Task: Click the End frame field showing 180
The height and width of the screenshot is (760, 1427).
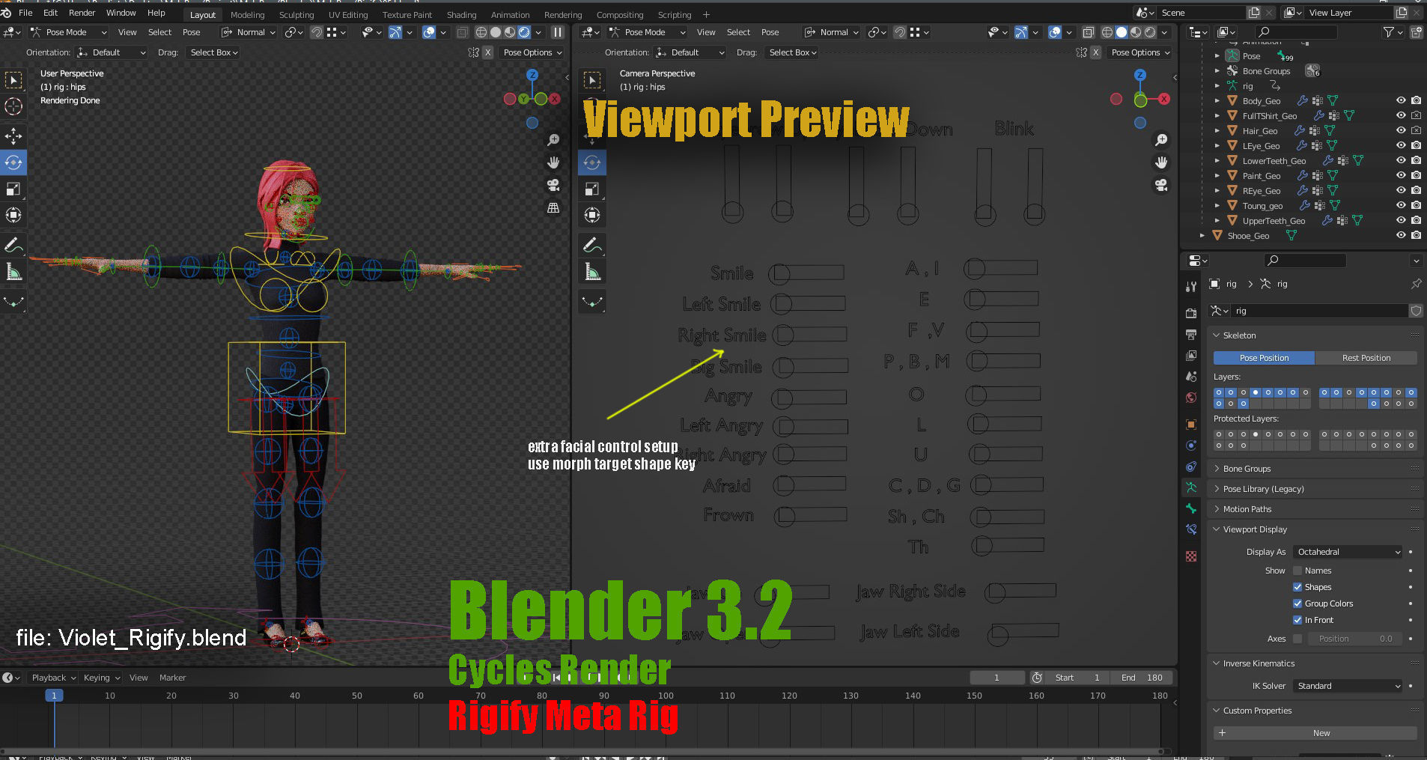Action: (1141, 678)
